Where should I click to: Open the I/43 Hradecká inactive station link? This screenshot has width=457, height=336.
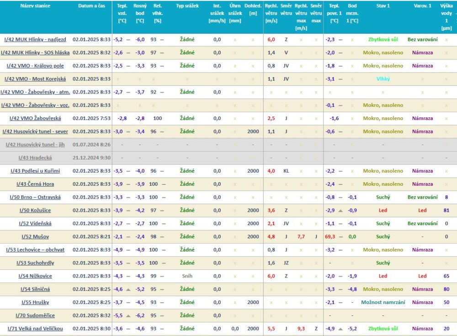point(35,158)
